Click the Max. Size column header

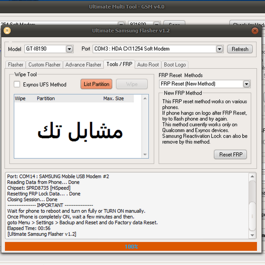[x=114, y=98]
